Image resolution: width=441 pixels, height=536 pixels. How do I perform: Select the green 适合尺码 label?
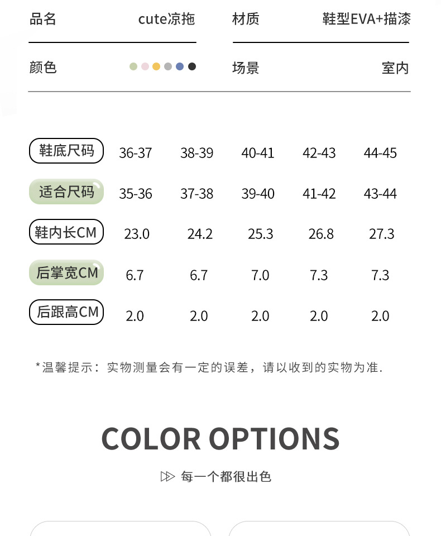(66, 192)
